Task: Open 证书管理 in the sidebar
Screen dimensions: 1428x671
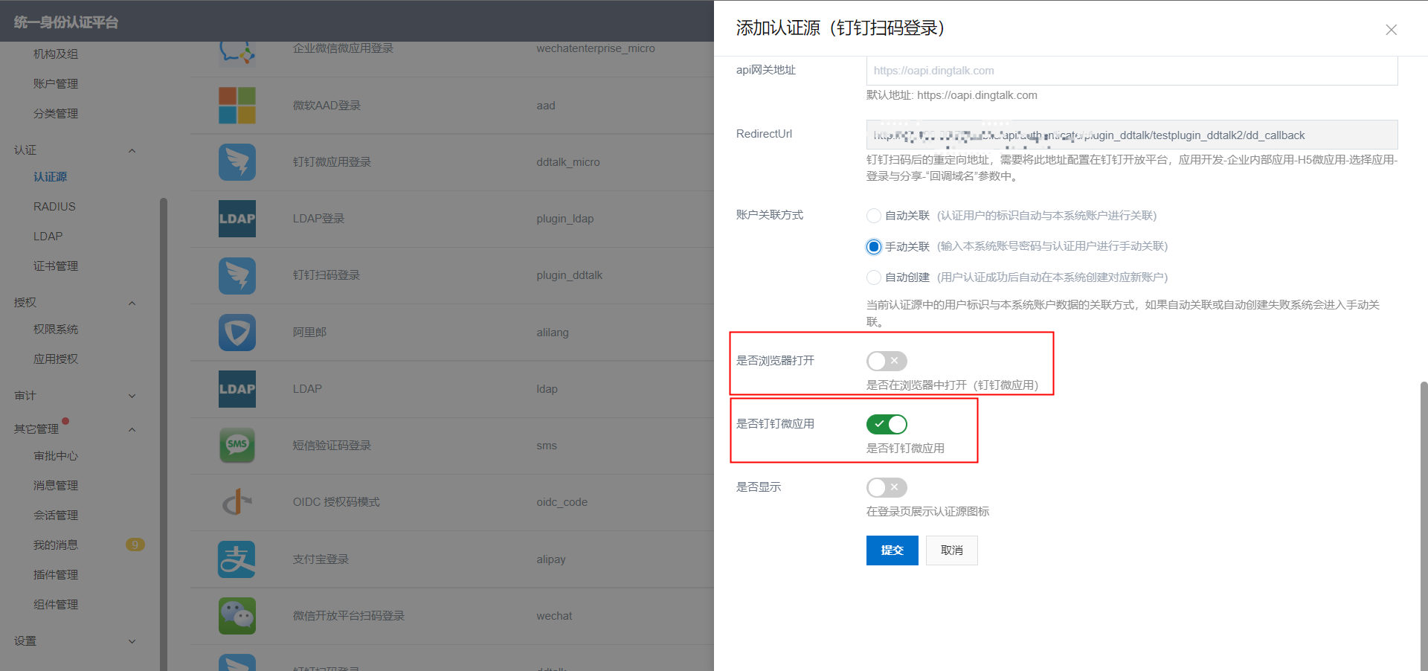Action: [x=56, y=266]
